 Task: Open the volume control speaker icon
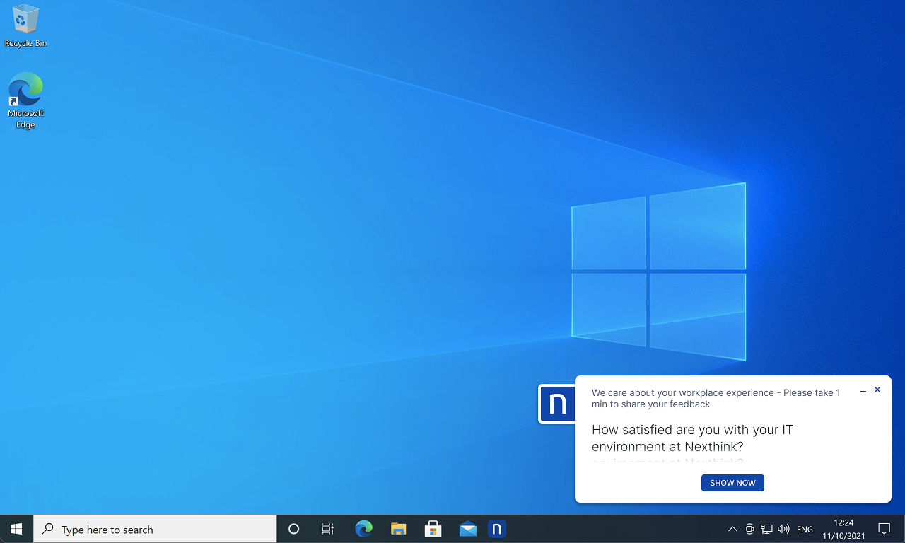(783, 529)
